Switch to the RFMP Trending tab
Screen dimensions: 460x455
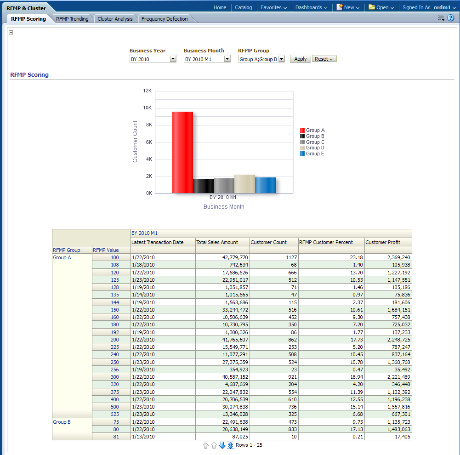[72, 19]
